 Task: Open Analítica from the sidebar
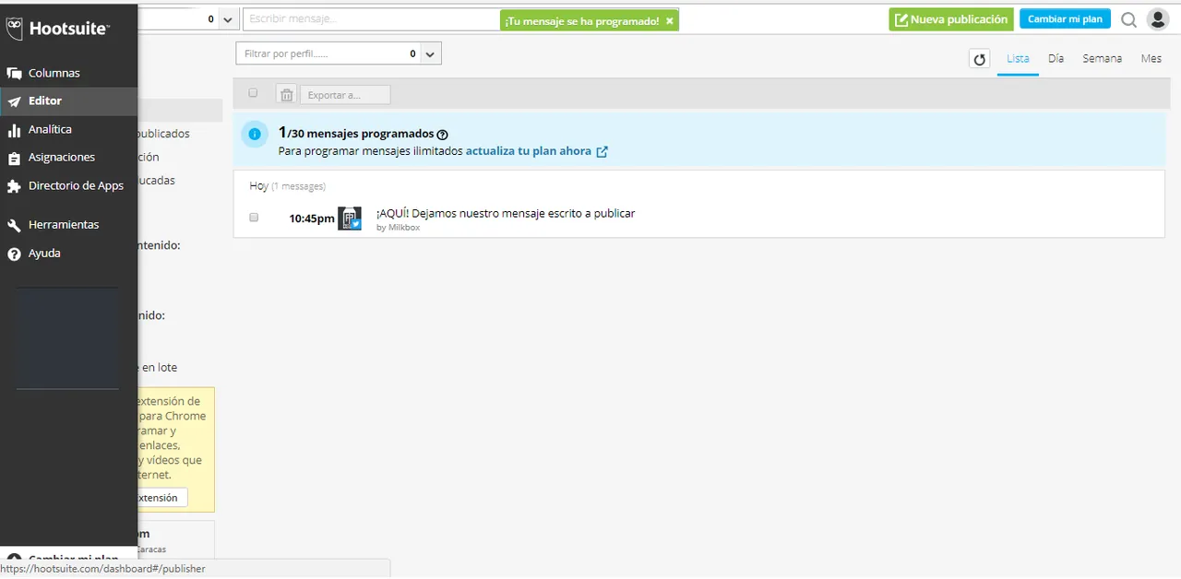coord(50,129)
